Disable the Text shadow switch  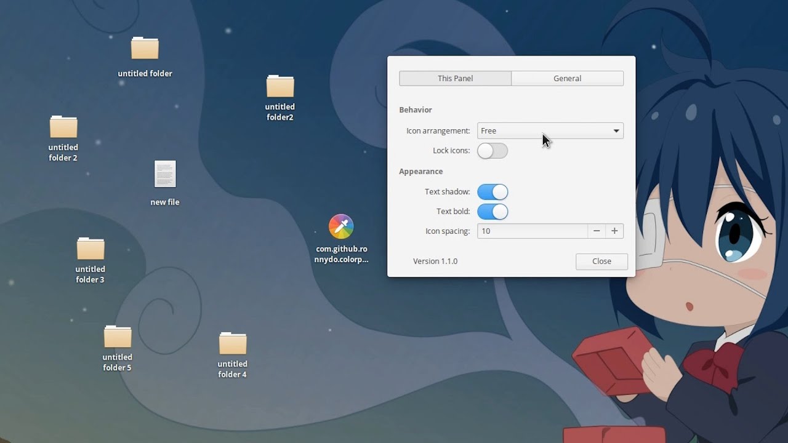(492, 192)
